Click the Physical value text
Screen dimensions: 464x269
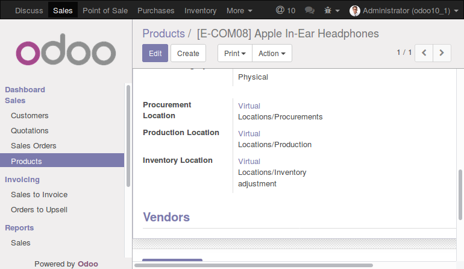[253, 77]
